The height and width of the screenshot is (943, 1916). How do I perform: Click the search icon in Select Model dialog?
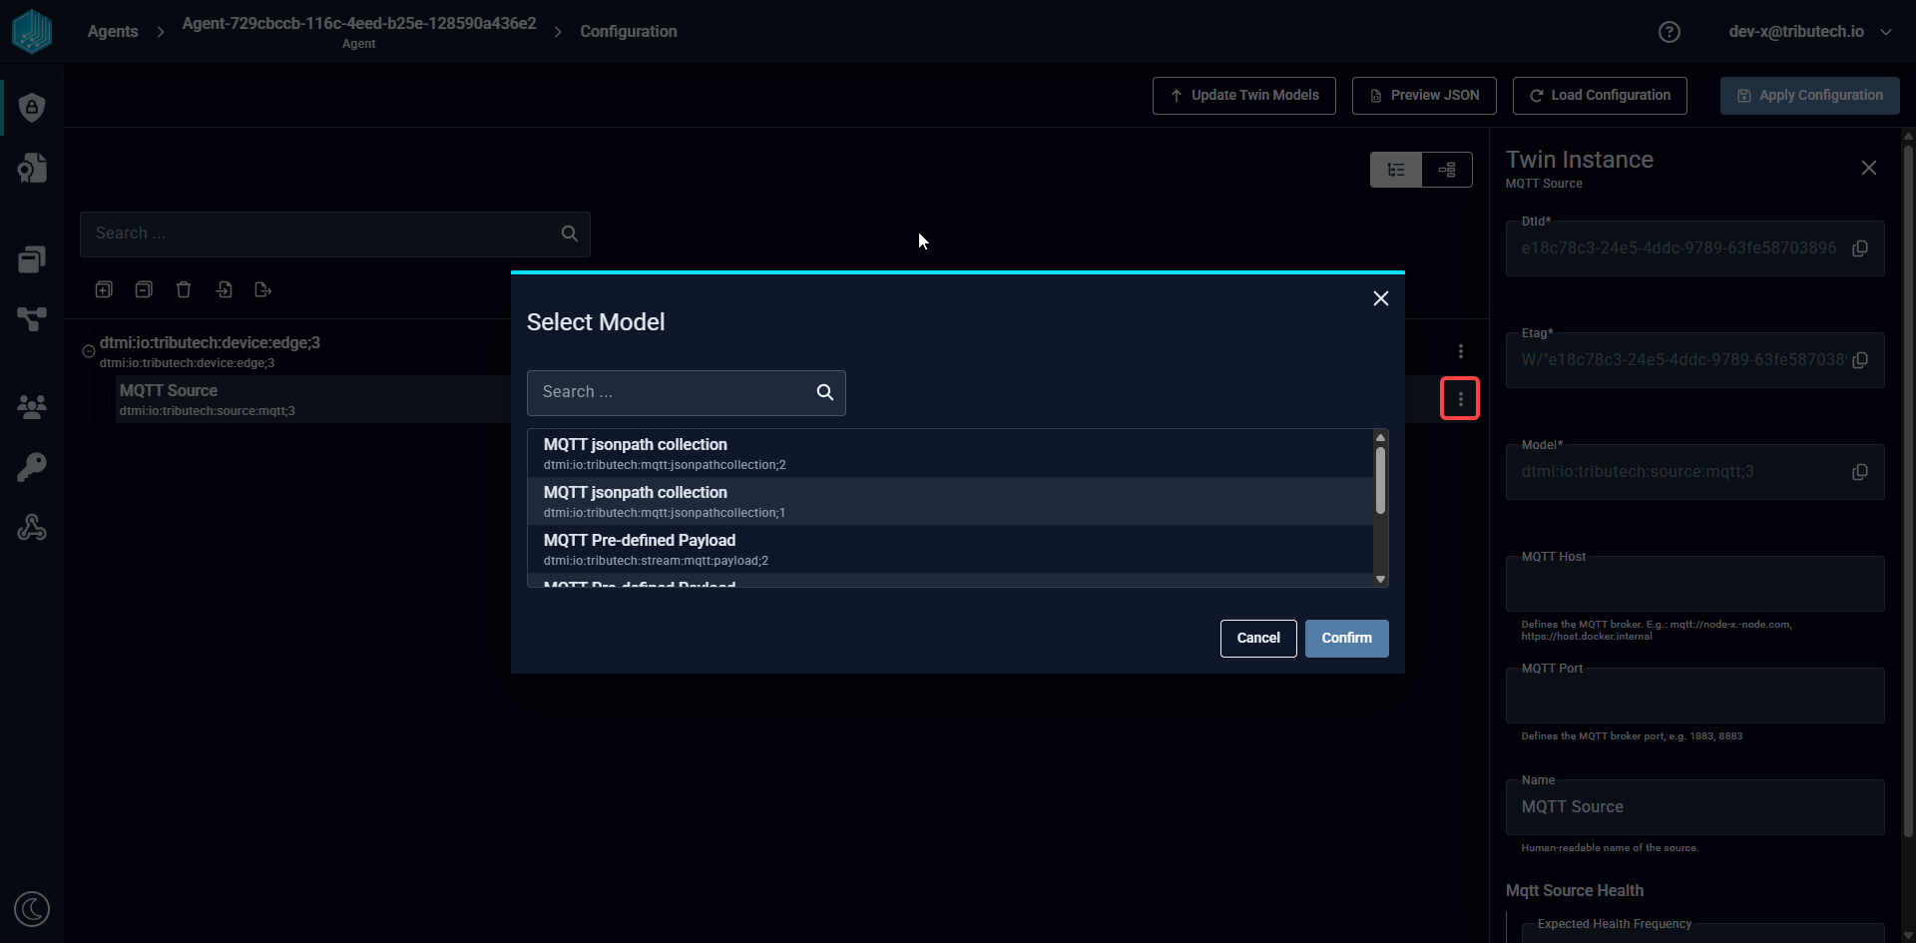pyautogui.click(x=825, y=392)
